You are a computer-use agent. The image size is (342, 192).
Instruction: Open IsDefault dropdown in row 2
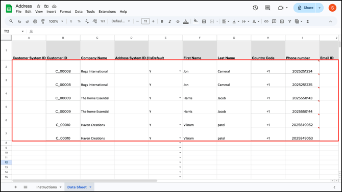[x=180, y=71]
